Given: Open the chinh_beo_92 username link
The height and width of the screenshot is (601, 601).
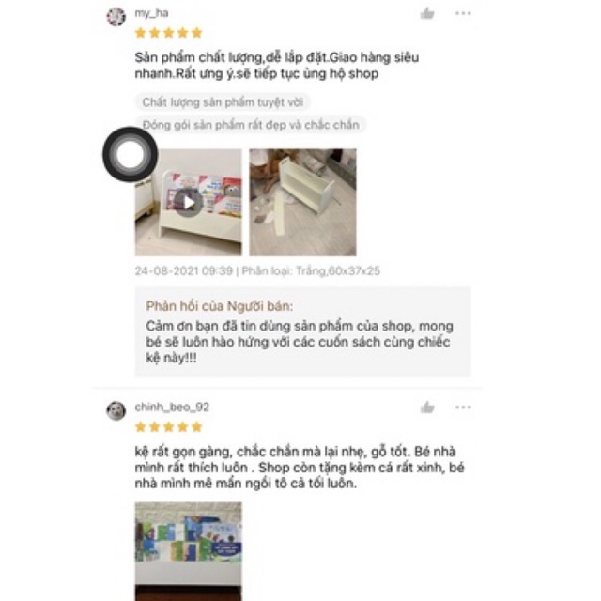Looking at the screenshot, I should click(x=172, y=407).
